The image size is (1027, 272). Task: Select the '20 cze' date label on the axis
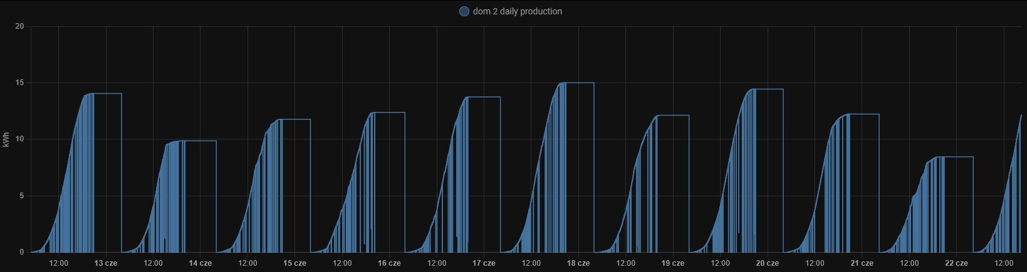point(768,263)
